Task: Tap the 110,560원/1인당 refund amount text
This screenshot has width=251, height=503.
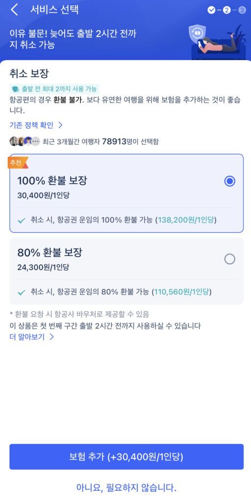Action: [181, 292]
